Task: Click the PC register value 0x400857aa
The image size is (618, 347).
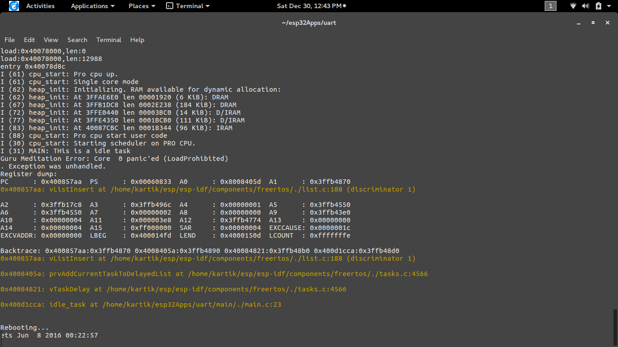Action: pyautogui.click(x=62, y=182)
